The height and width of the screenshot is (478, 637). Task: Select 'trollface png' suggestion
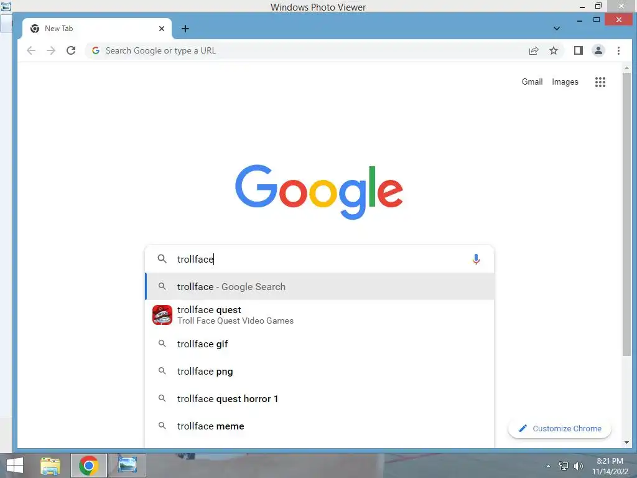click(x=320, y=371)
